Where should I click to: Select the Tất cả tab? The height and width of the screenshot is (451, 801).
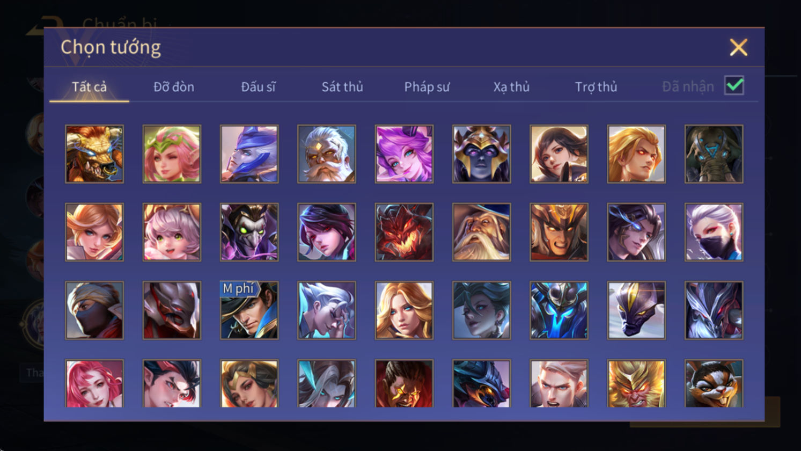(x=89, y=86)
